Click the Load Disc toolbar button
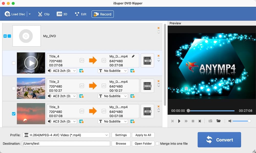 tap(15, 14)
